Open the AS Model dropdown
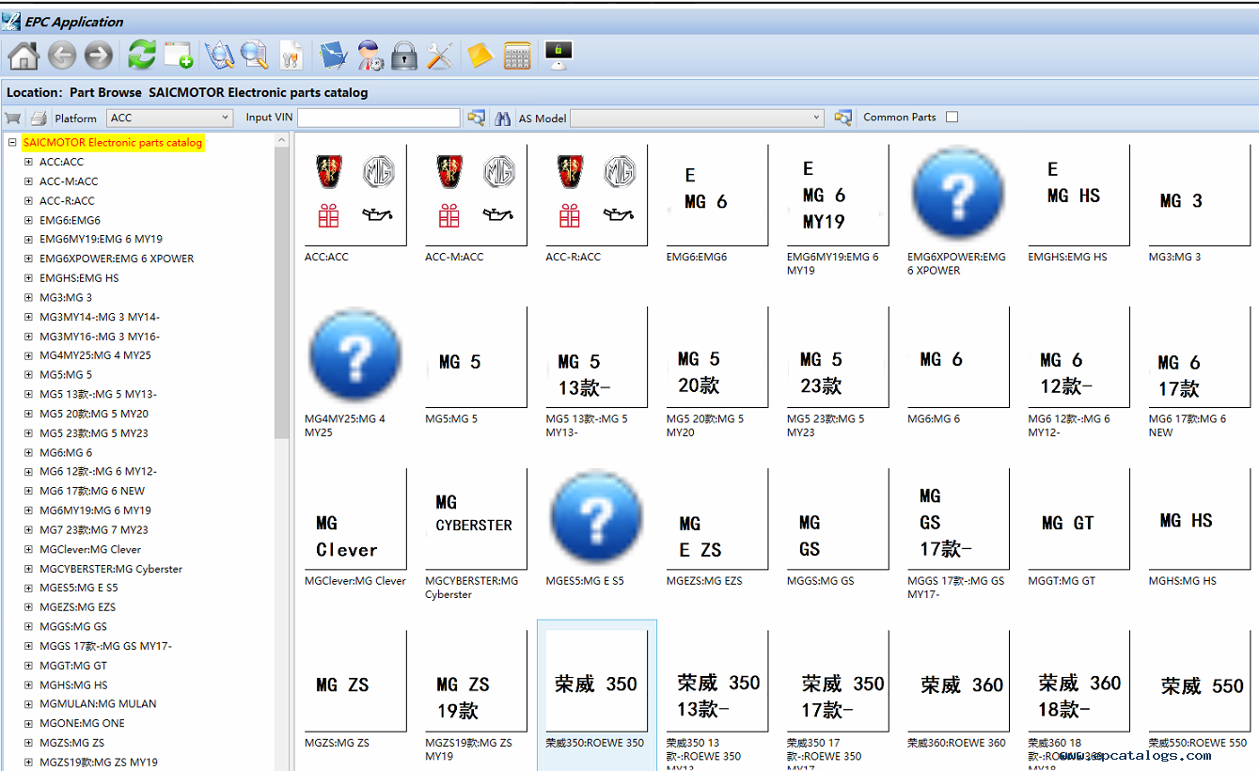Viewport: 1259px width, 771px height. (697, 118)
